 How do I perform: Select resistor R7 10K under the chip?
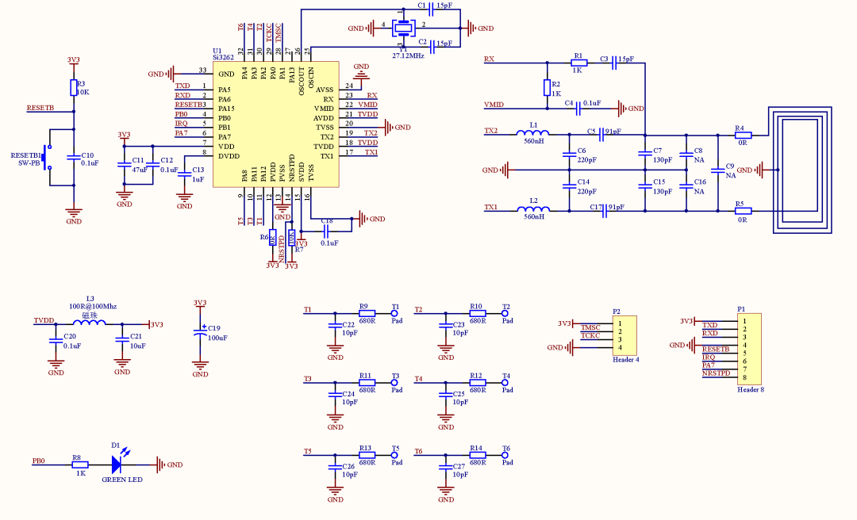pyautogui.click(x=291, y=238)
